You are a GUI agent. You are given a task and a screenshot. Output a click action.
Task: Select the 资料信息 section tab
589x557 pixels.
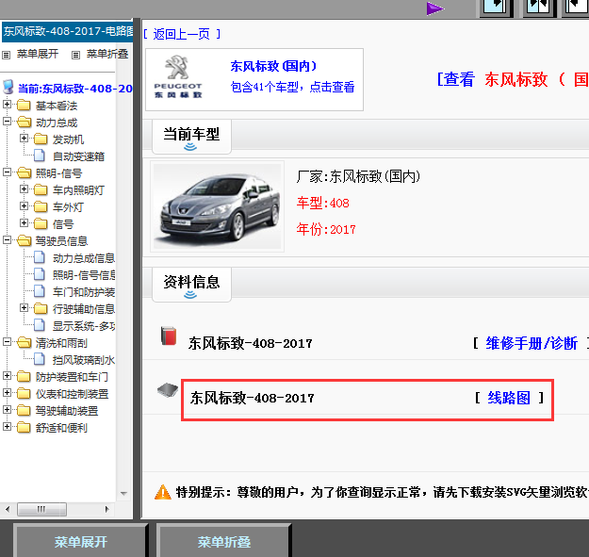pos(191,285)
